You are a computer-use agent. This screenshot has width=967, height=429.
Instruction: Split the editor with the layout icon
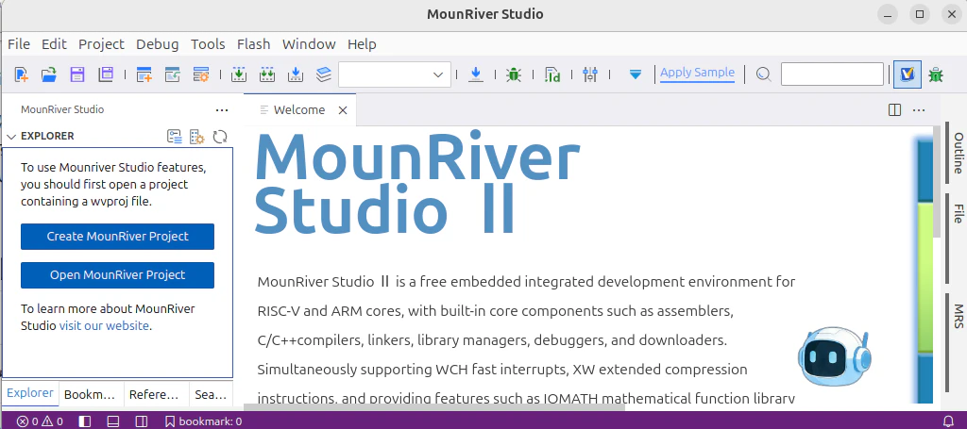(894, 110)
